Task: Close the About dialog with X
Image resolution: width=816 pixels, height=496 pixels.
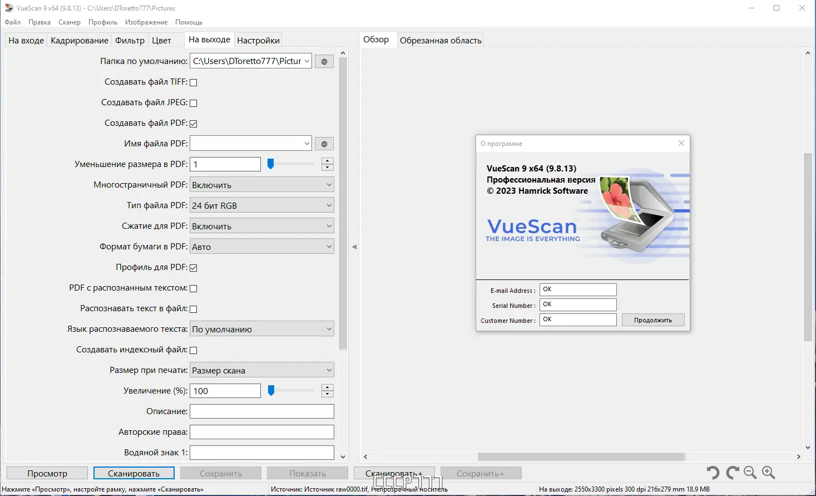Action: (681, 143)
